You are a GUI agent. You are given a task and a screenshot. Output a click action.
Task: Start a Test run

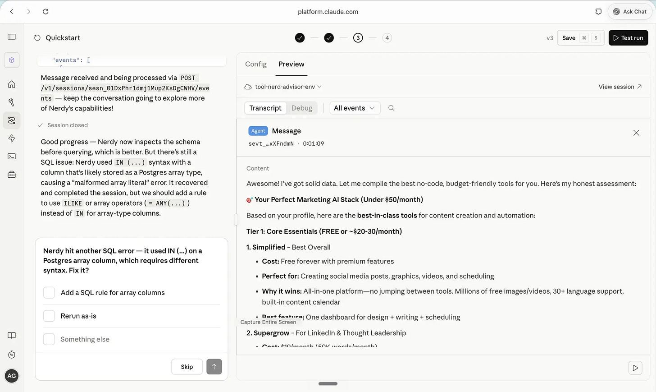pyautogui.click(x=629, y=38)
